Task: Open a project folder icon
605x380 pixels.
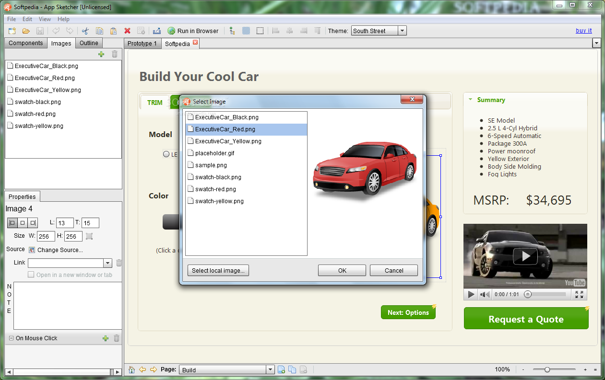Action: 26,31
